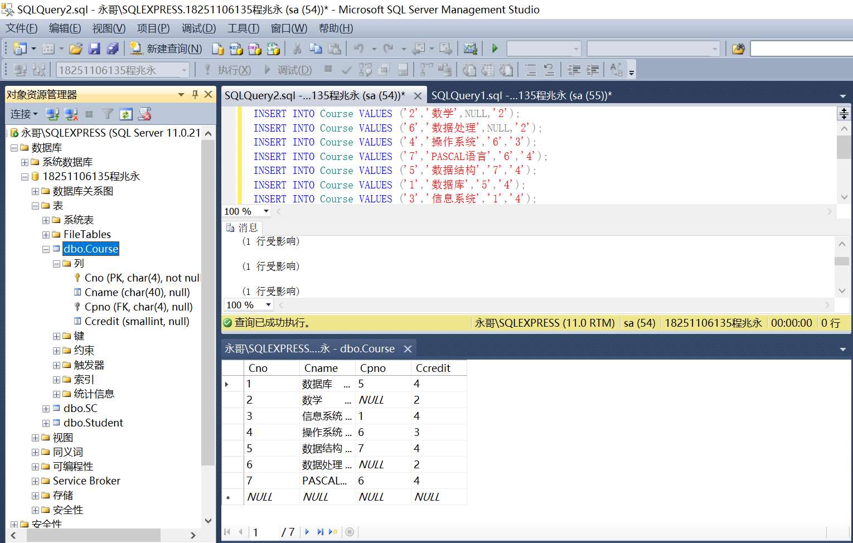The image size is (853, 543).
Task: Click the green start debugging arrow
Action: [x=495, y=49]
